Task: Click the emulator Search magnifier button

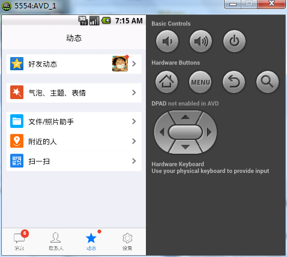Action: click(x=267, y=82)
